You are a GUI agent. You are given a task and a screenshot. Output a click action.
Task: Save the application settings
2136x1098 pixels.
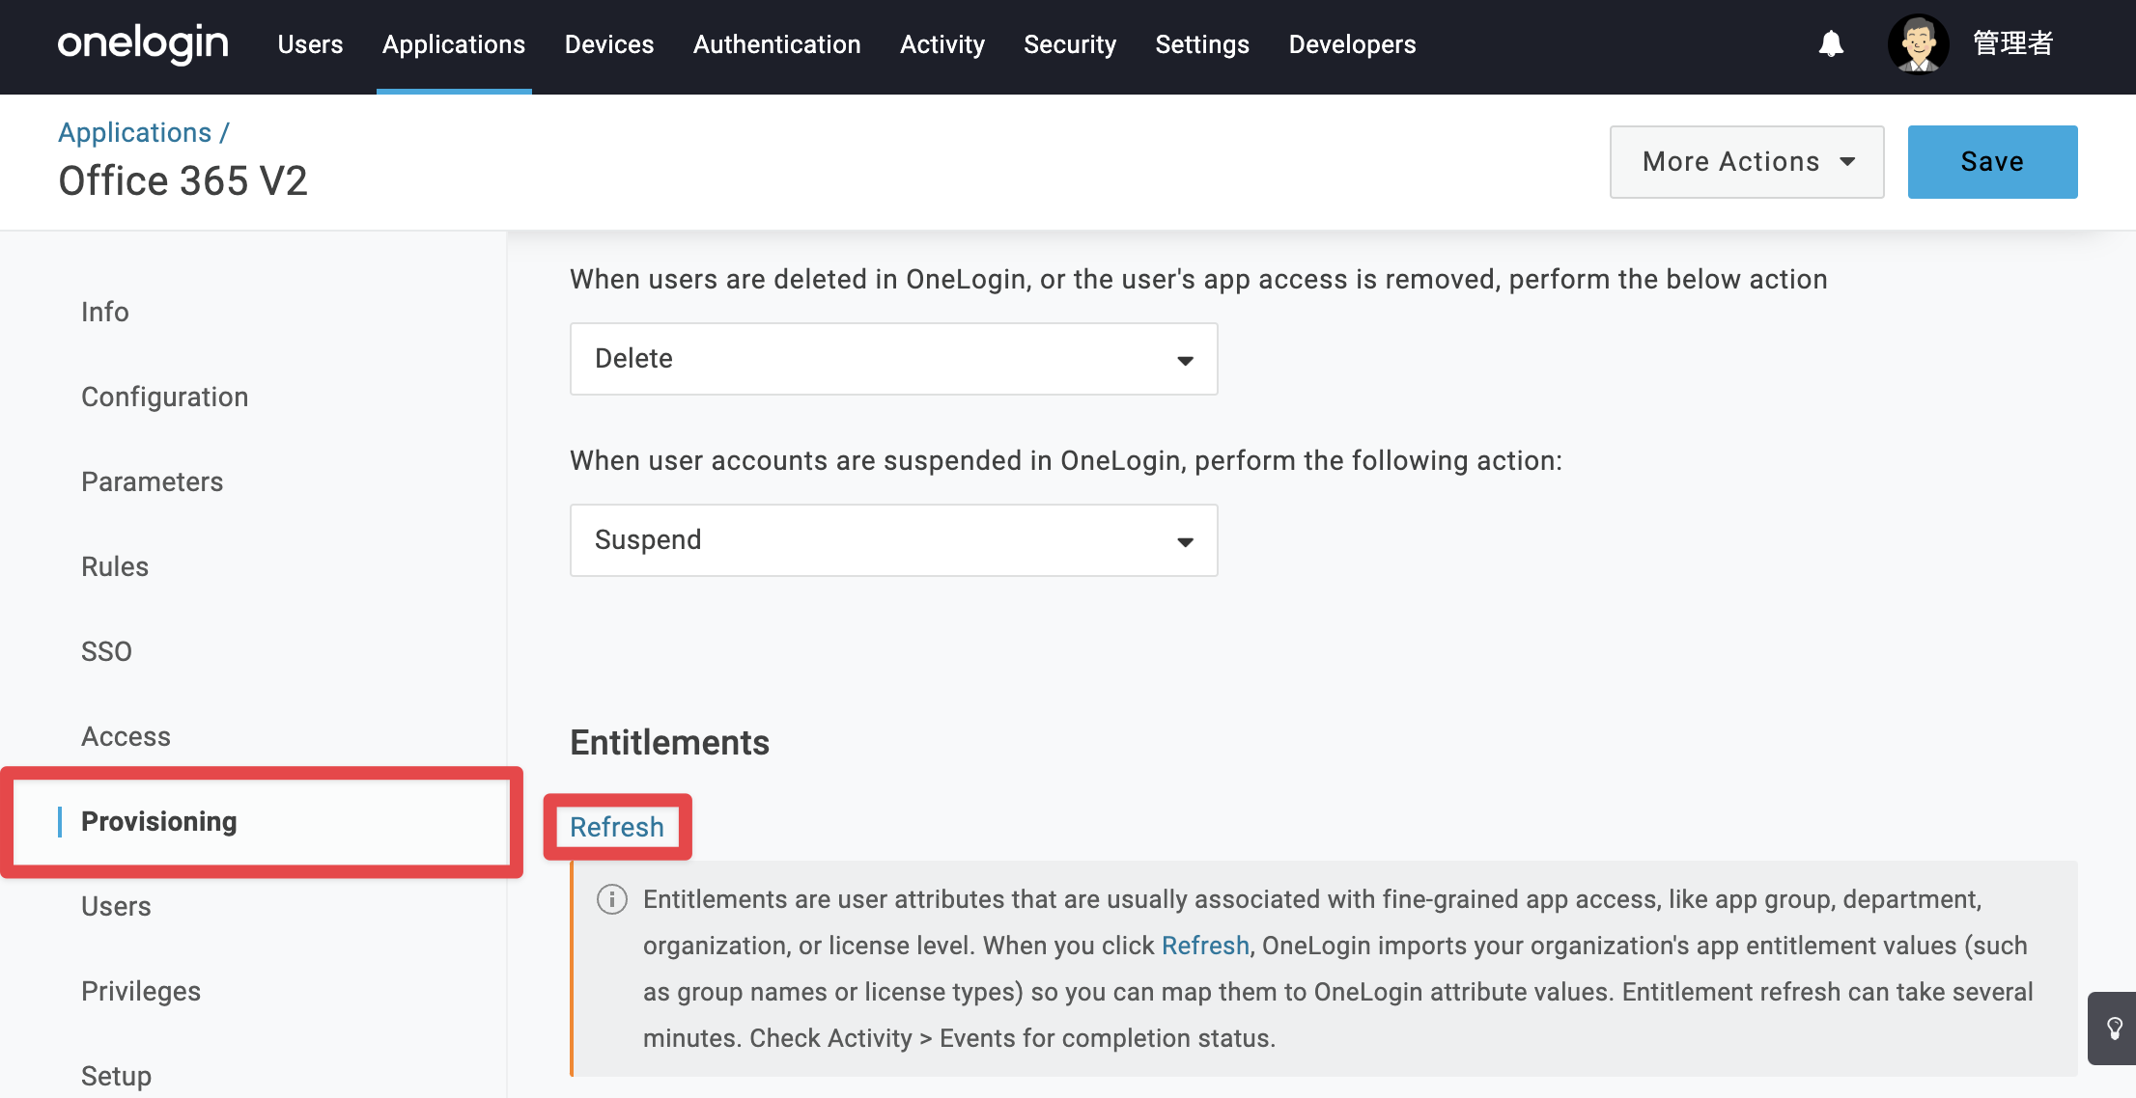1993,162
